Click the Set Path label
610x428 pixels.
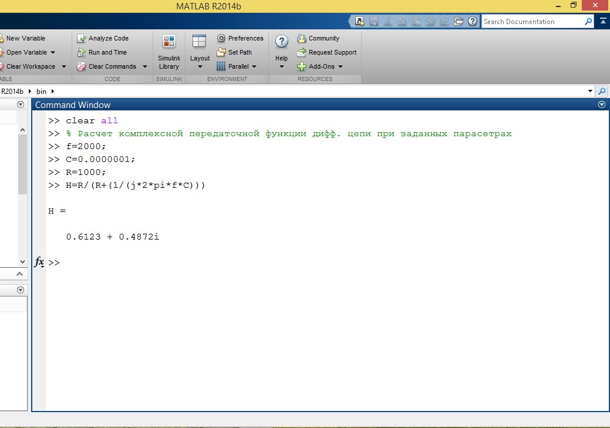click(x=240, y=52)
